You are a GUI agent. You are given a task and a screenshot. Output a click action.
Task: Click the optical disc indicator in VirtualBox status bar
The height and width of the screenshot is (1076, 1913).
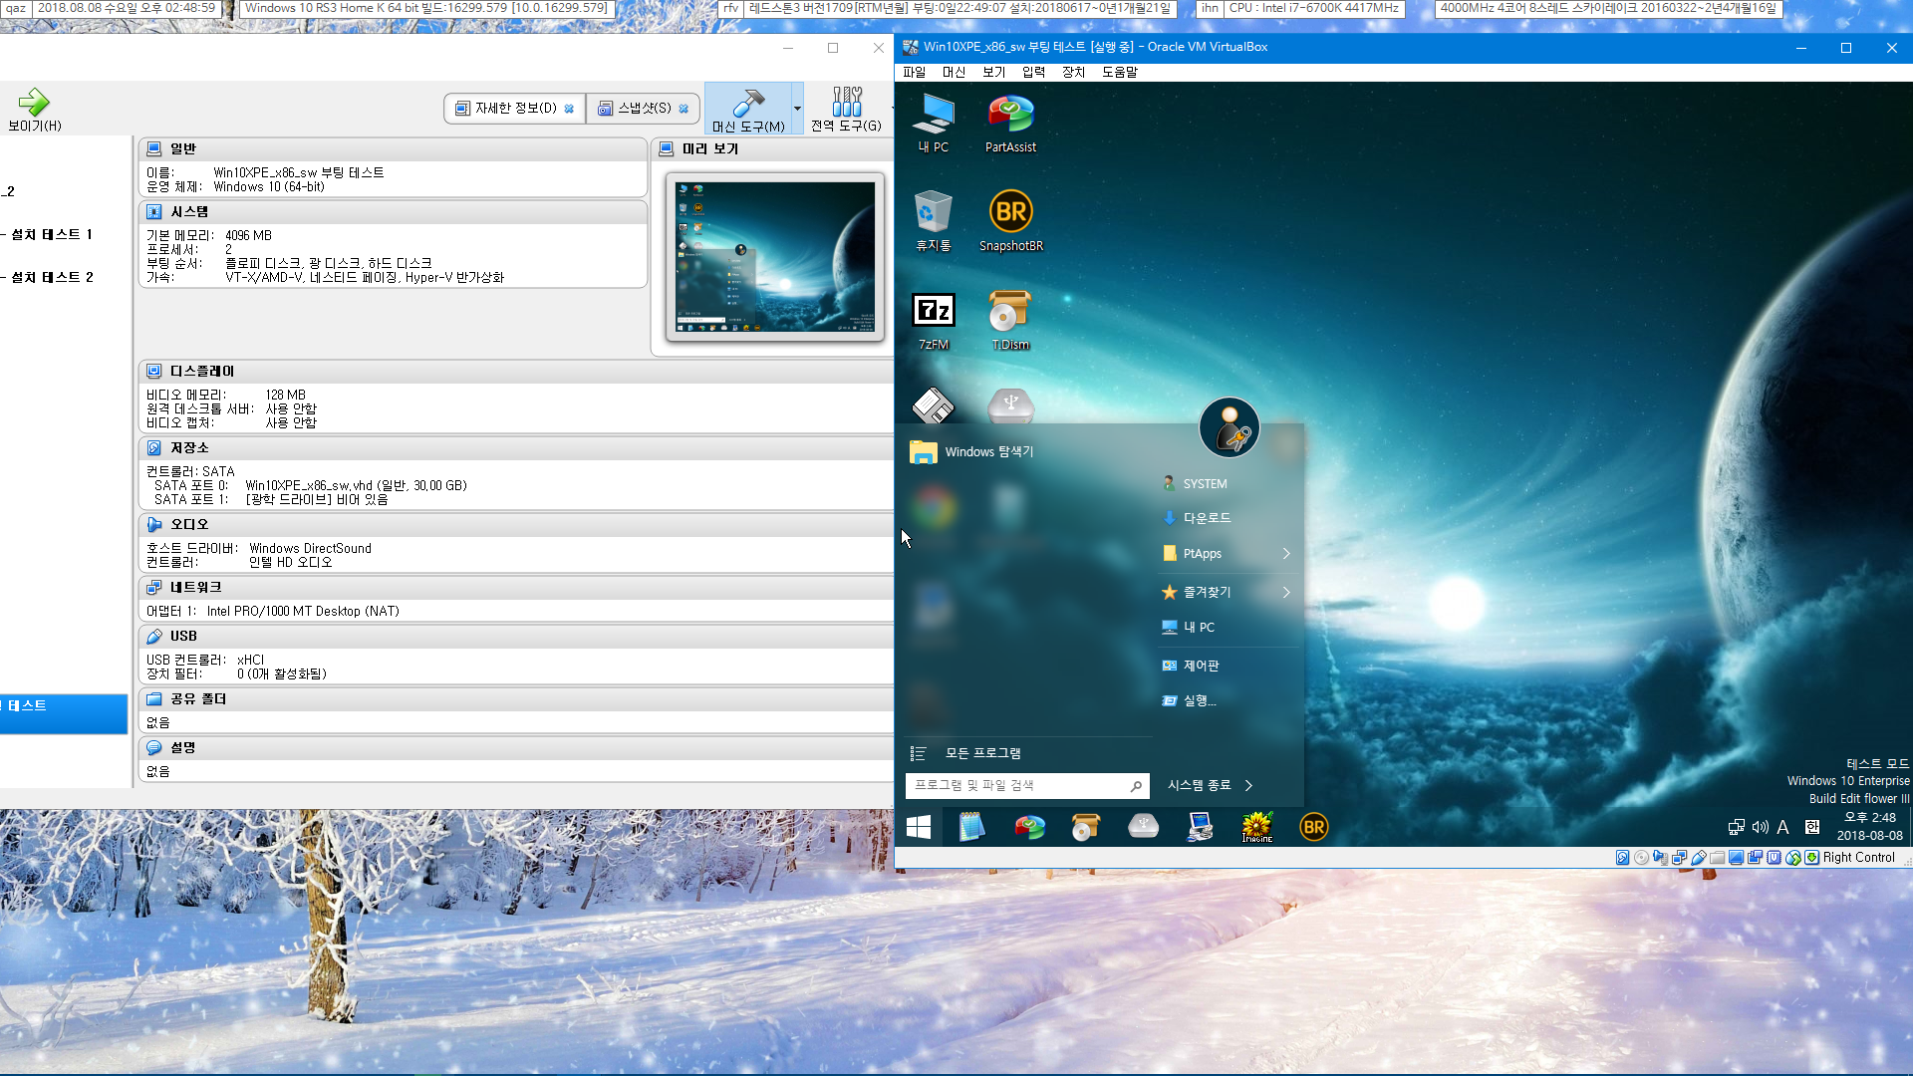click(x=1641, y=858)
